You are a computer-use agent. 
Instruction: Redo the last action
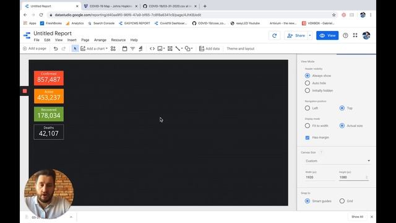(63, 48)
